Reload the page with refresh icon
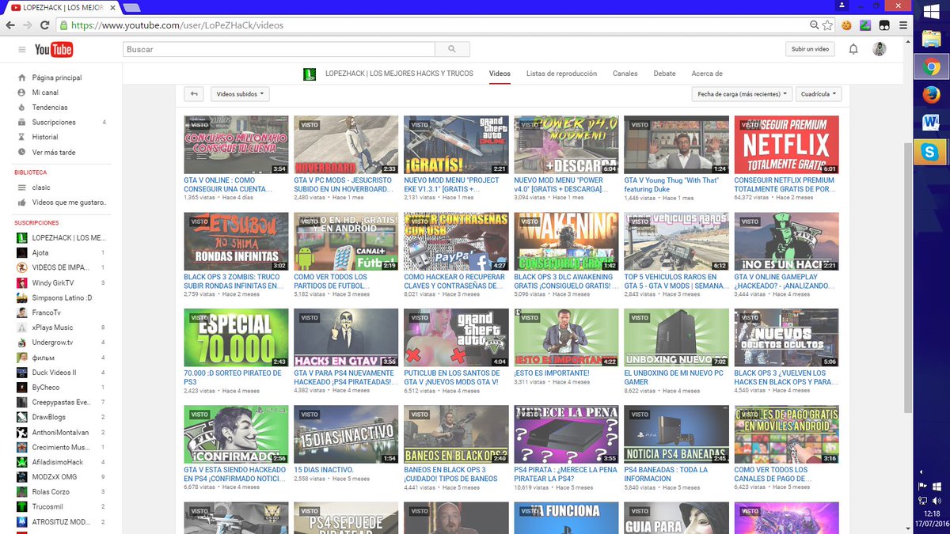 tap(44, 25)
